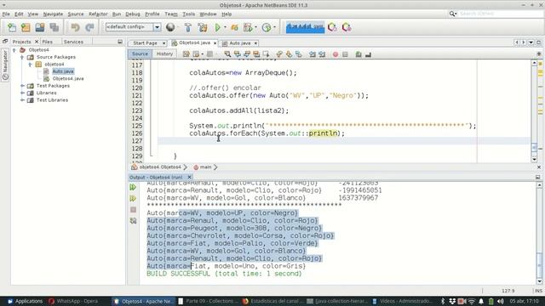Screen dimensions: 545x306
Task: Close the Objetos4.java editor tab
Action: 215,43
